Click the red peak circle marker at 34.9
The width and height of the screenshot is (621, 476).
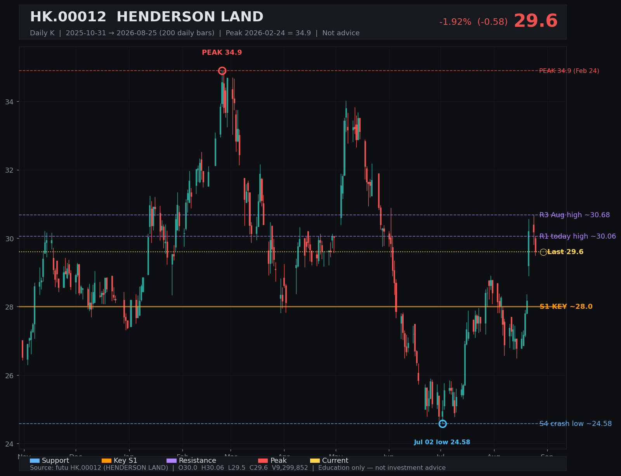[222, 71]
